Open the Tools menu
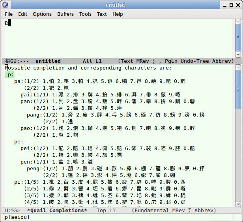The height and width of the screenshot is (222, 243). coord(85,14)
